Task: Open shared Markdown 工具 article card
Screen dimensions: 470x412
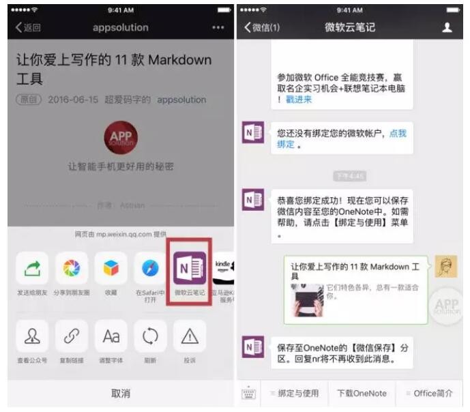Action: pos(356,290)
